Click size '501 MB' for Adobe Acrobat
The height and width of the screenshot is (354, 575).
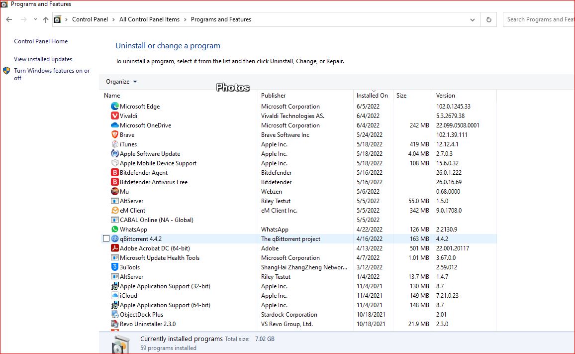coord(419,248)
